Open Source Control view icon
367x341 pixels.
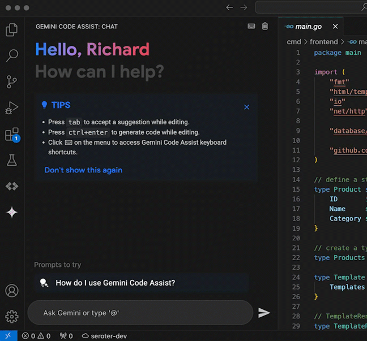pos(12,82)
